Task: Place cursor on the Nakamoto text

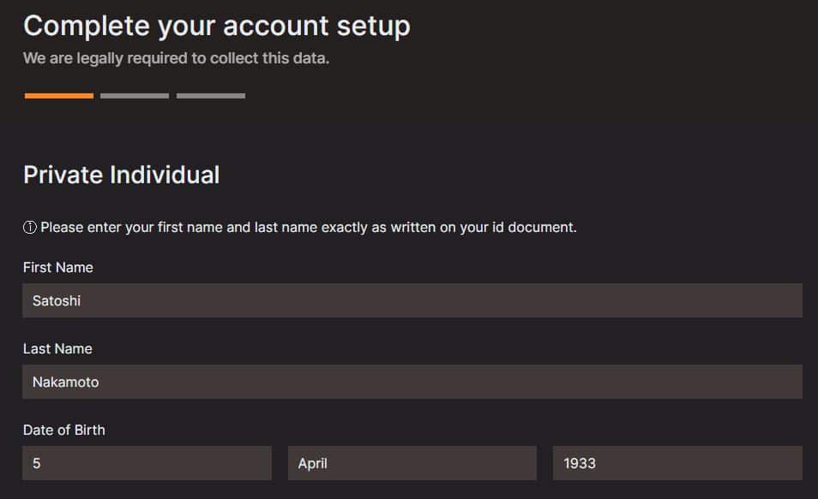Action: (x=65, y=382)
